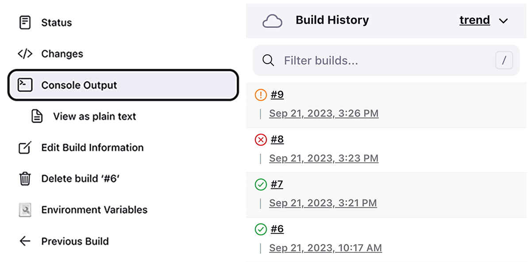Viewport: 531px width, 262px height.
Task: Select Status at the top of the sidebar
Action: point(57,22)
